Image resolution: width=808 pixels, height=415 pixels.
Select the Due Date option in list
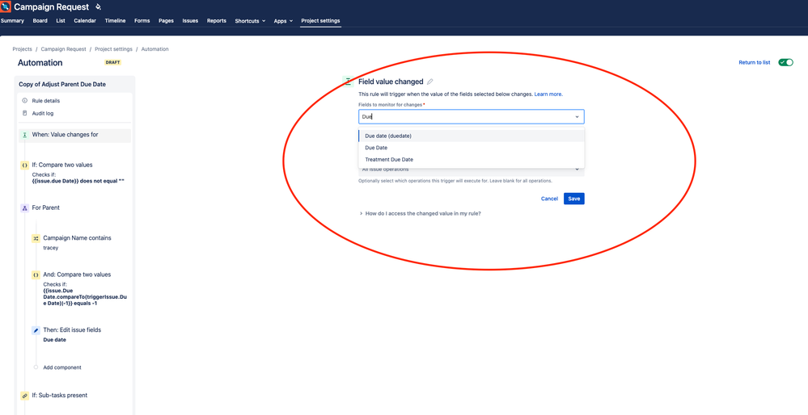[471, 148]
